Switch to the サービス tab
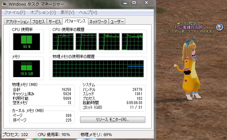227x140 pixels. 55,22
